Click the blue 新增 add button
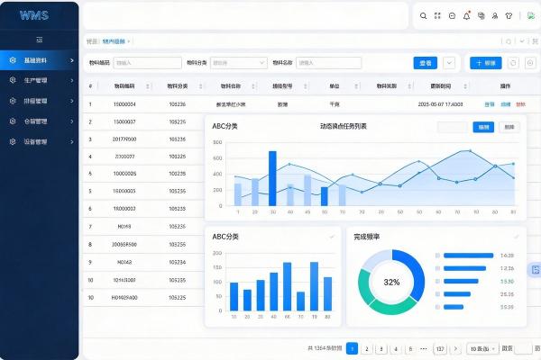 pyautogui.click(x=485, y=63)
